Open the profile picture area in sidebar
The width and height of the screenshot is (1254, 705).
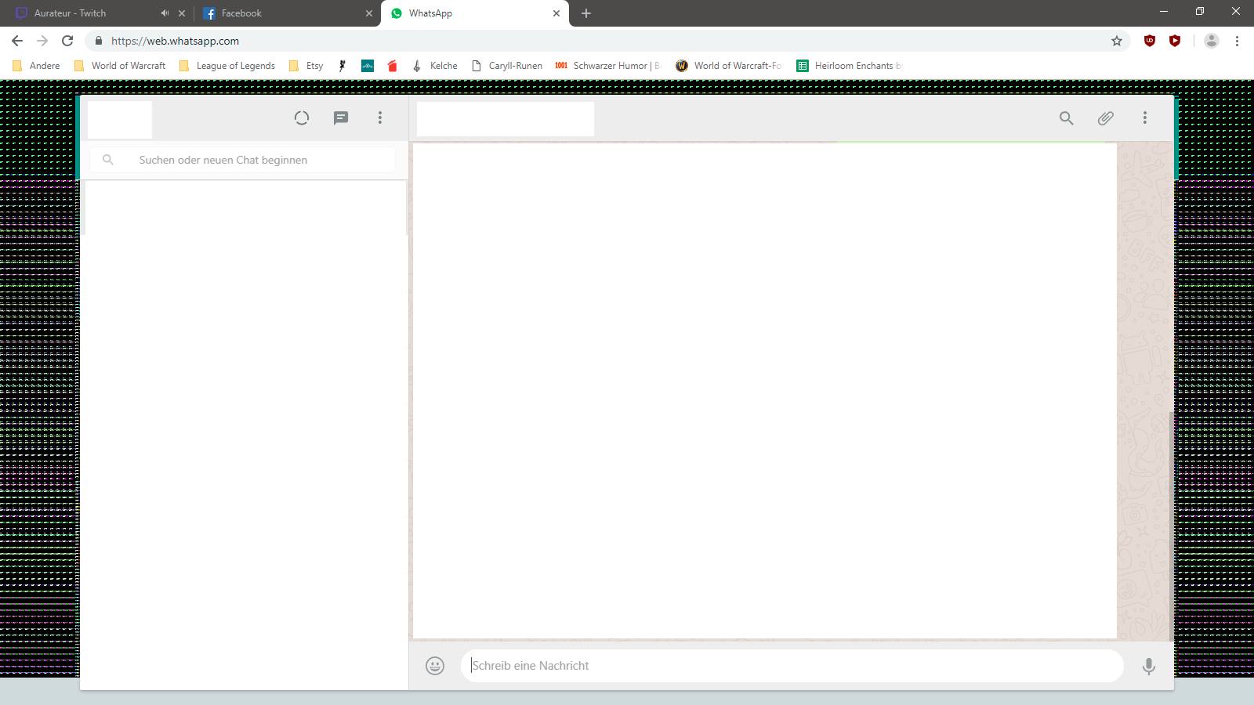coord(120,120)
